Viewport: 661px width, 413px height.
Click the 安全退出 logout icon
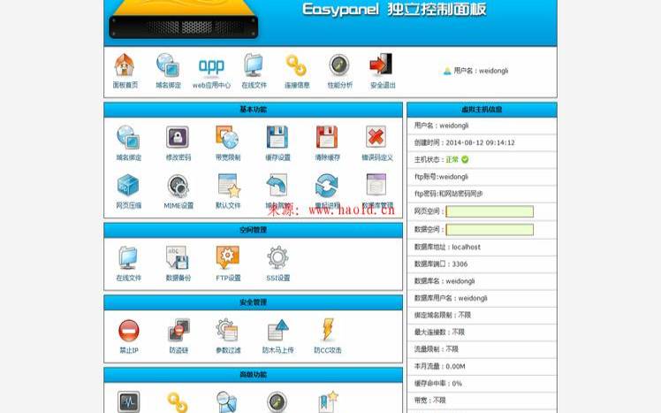(x=382, y=65)
